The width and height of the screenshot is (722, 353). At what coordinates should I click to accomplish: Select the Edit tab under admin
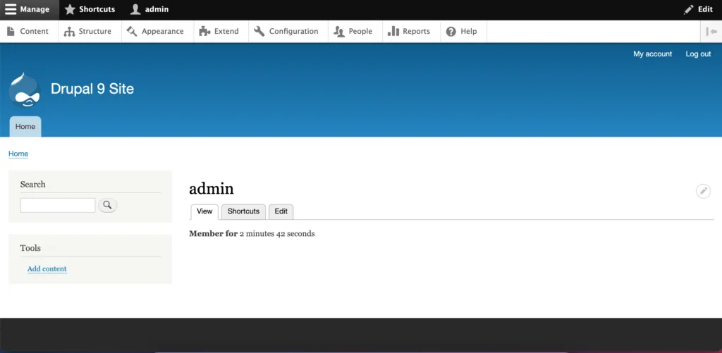coord(281,211)
